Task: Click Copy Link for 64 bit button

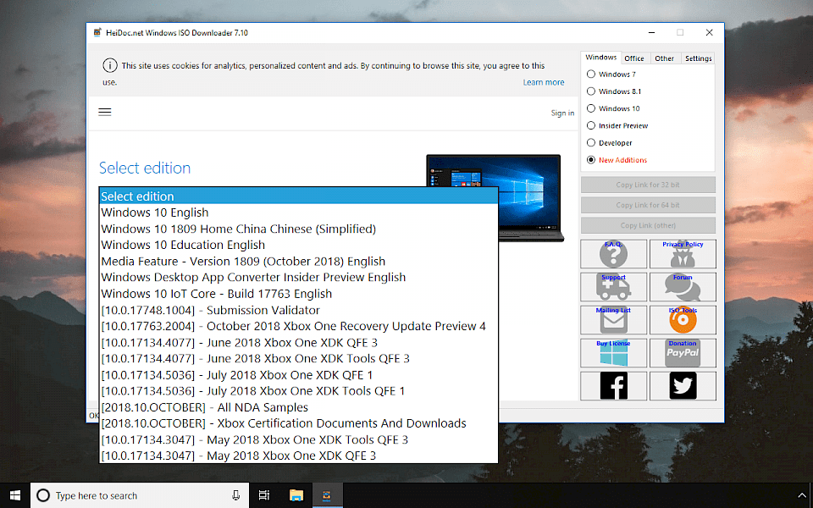Action: tap(648, 205)
